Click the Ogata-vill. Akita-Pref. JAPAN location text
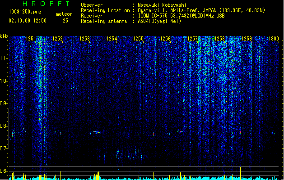The width and height of the screenshot is (284, 180). [201, 10]
